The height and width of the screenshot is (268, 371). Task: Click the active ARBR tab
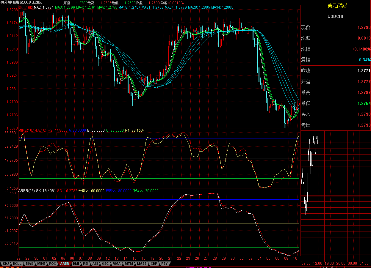[x=64, y=264]
